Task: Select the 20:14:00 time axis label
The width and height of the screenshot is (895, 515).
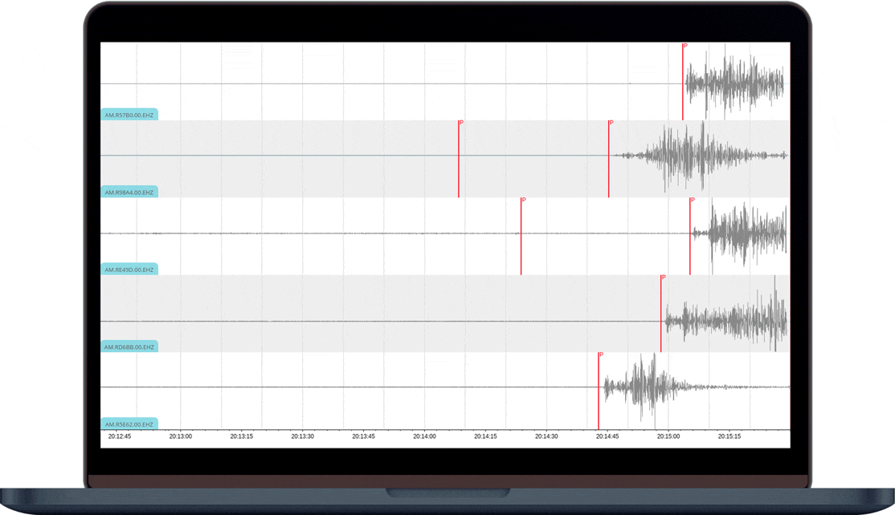Action: pos(424,437)
